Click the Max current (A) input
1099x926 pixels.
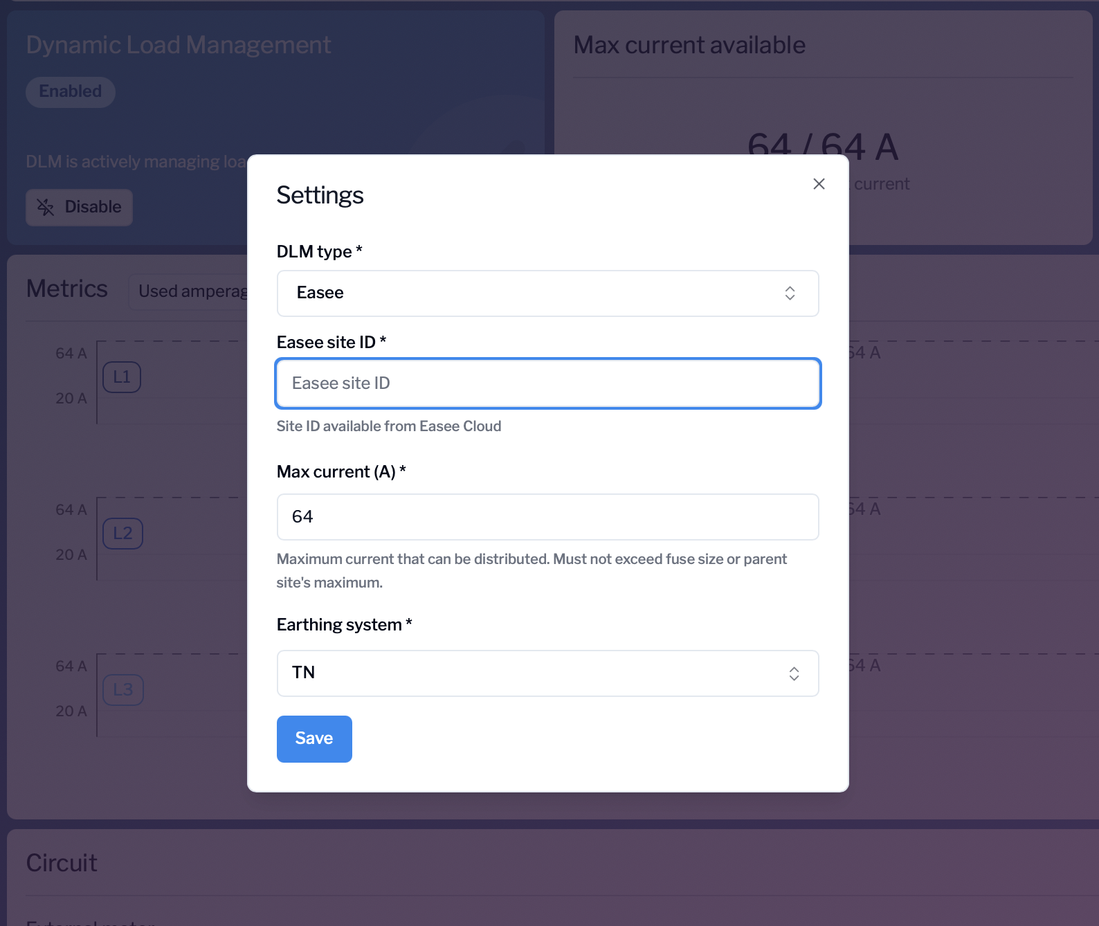pos(547,517)
